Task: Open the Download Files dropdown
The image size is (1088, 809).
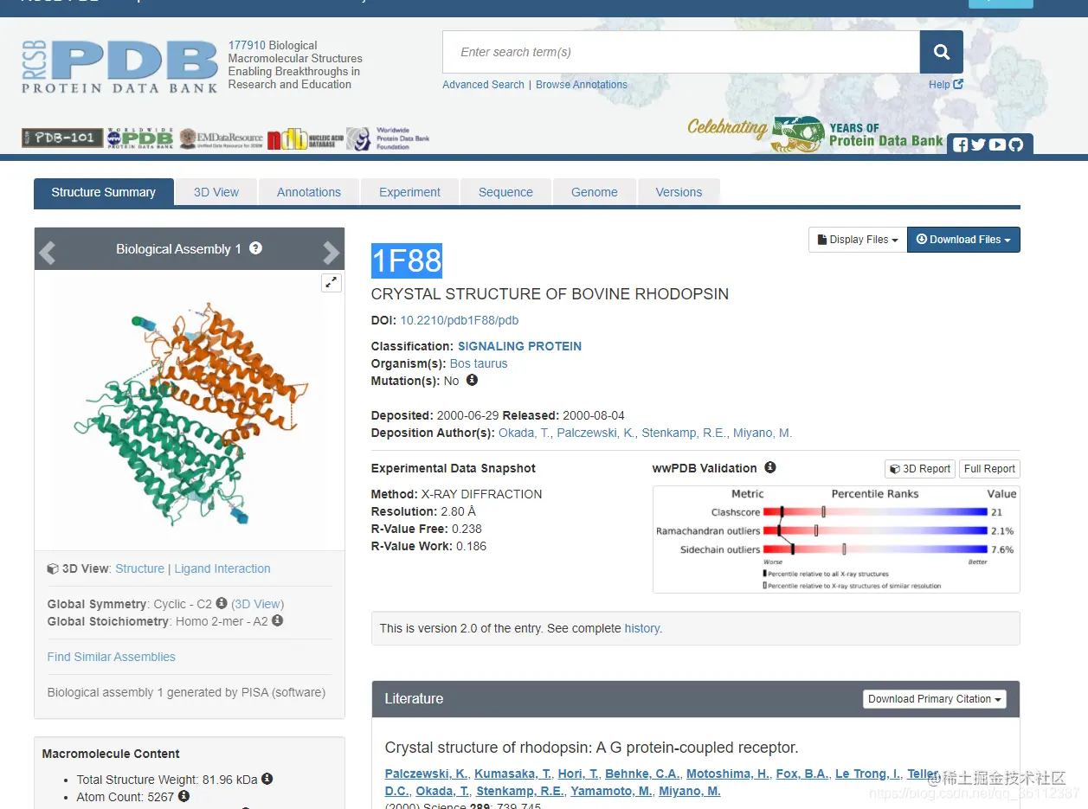Action: 963,240
